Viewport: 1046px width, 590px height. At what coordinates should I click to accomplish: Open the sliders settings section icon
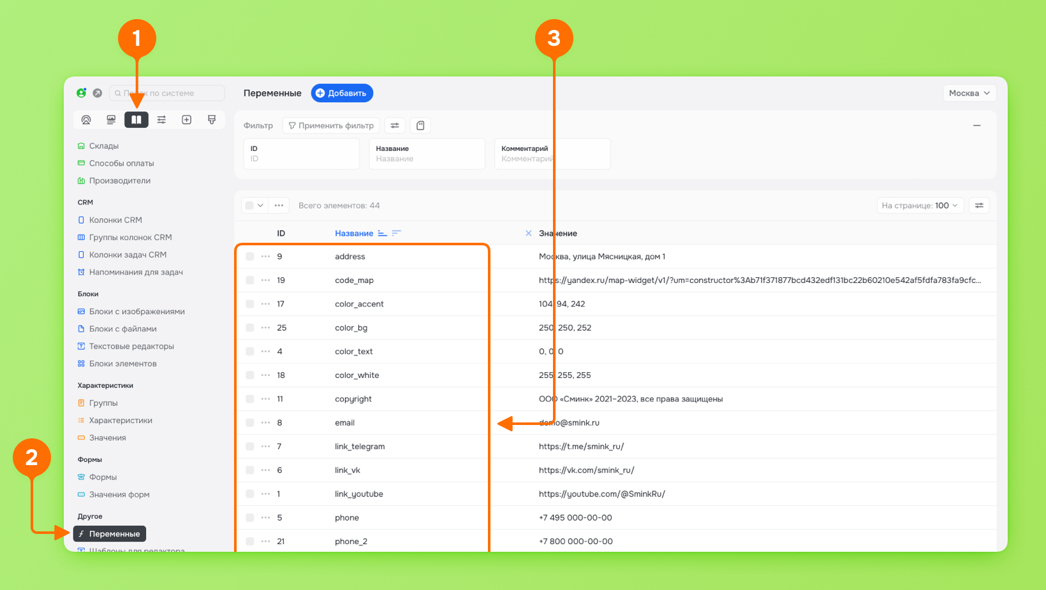tap(161, 120)
